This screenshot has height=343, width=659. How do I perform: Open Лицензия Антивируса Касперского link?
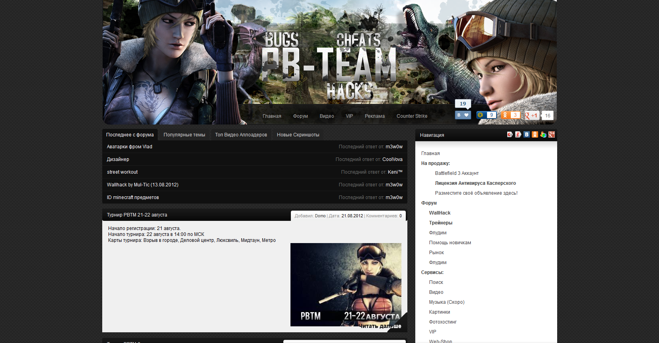tap(476, 183)
